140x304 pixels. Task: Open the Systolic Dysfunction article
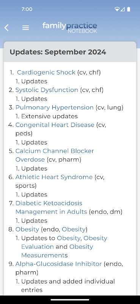tap(47, 90)
